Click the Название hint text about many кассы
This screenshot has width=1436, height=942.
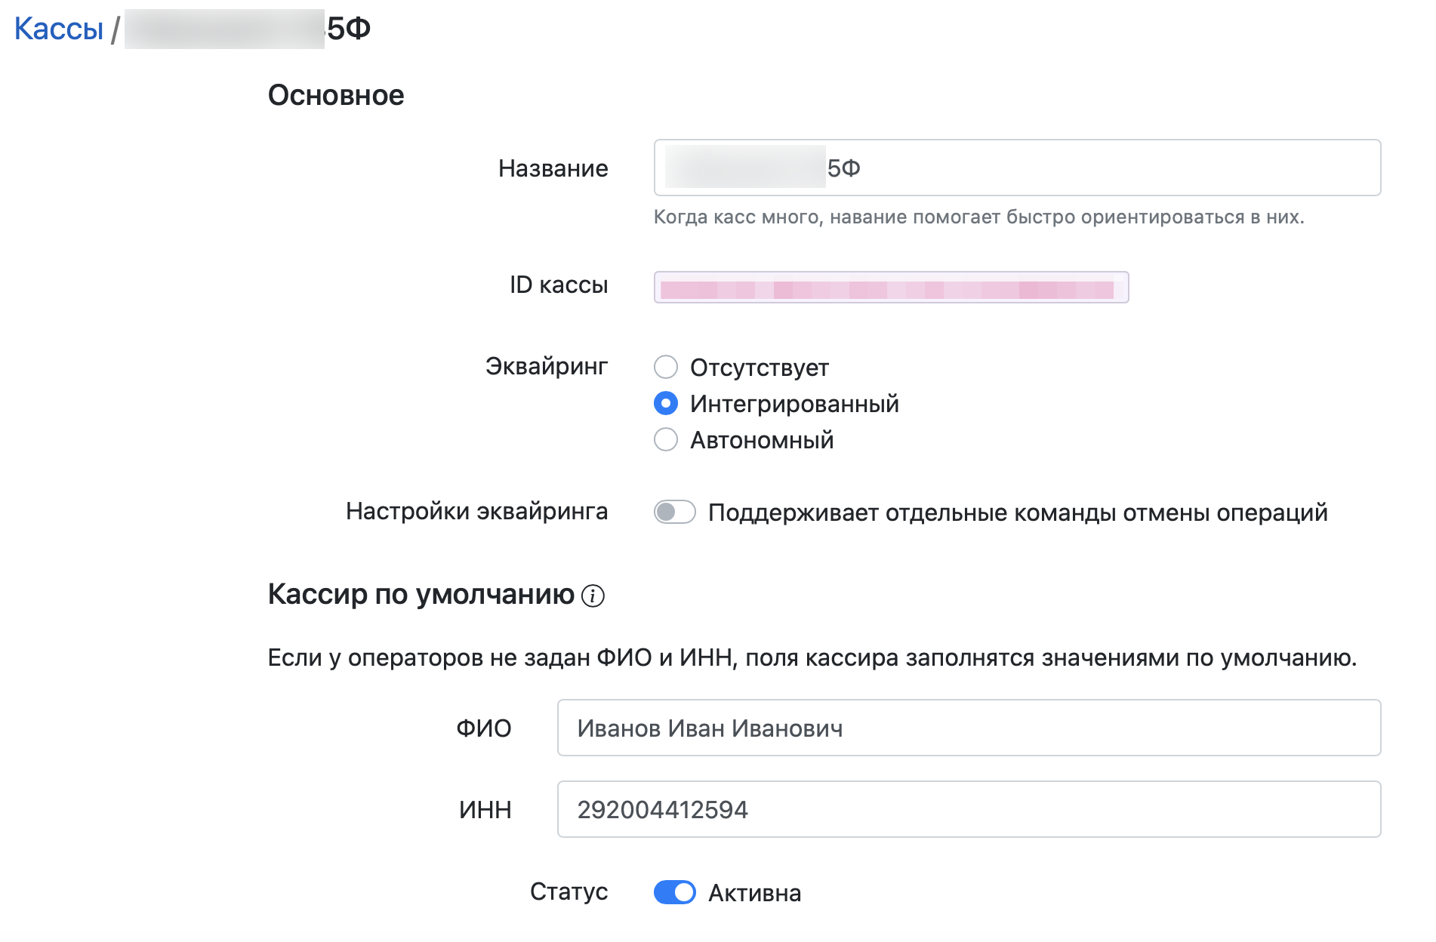pyautogui.click(x=978, y=217)
